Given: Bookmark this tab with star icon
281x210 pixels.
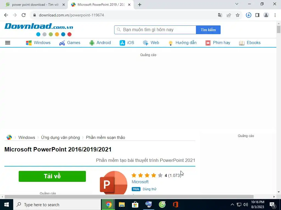Looking at the screenshot, I should tap(238, 15).
